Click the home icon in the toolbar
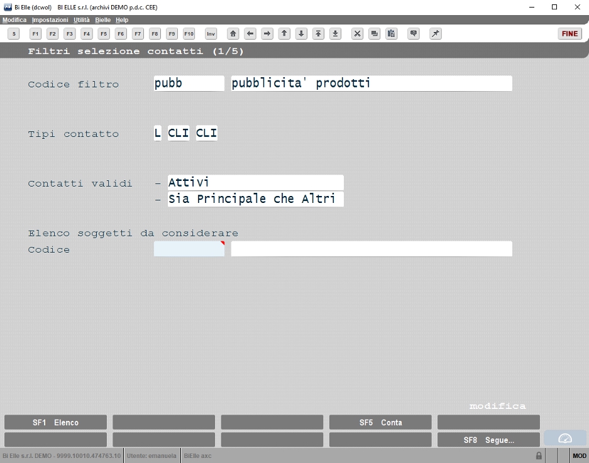 tap(233, 34)
